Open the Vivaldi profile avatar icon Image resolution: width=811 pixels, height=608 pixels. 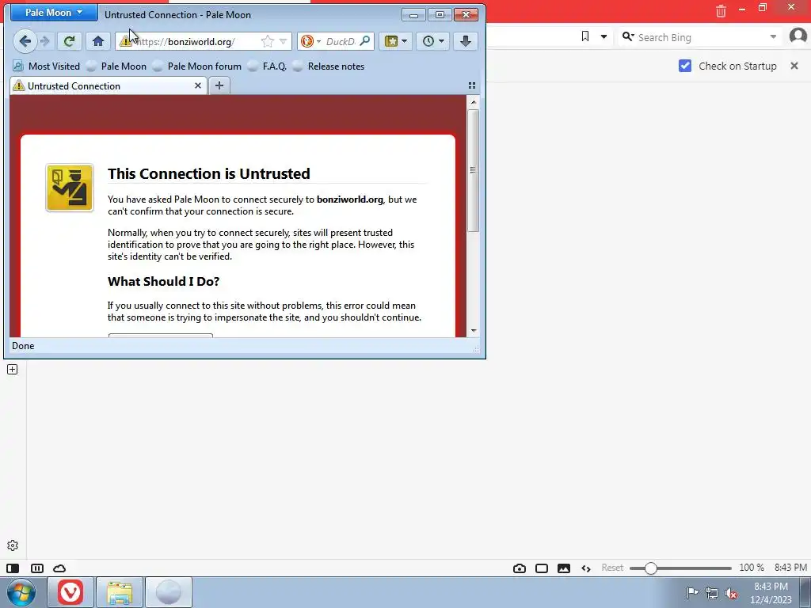[798, 36]
